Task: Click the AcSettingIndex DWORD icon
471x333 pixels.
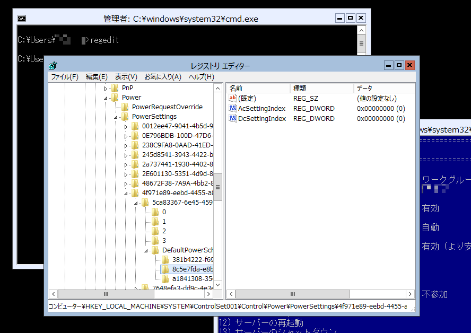Action: click(x=233, y=108)
